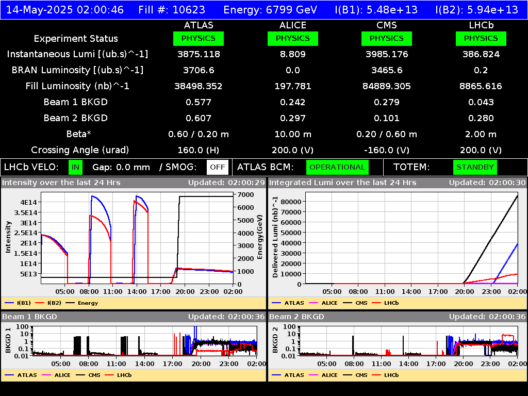Click the Fill Luminosity row label
The width and height of the screenshot is (528, 396).
point(77,86)
